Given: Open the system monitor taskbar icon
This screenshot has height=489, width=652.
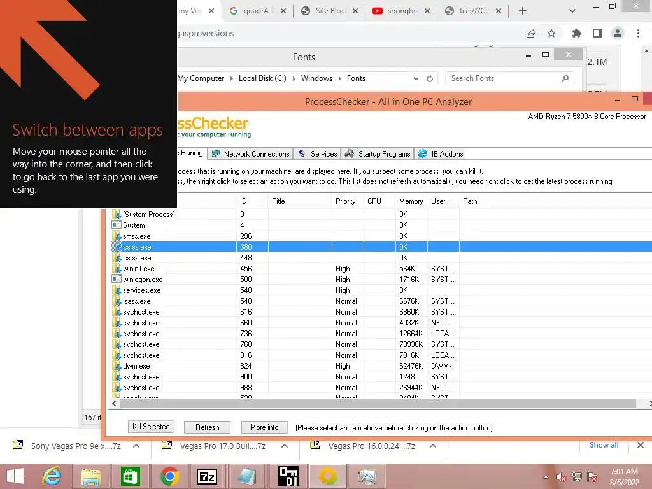Looking at the screenshot, I should click(x=367, y=476).
